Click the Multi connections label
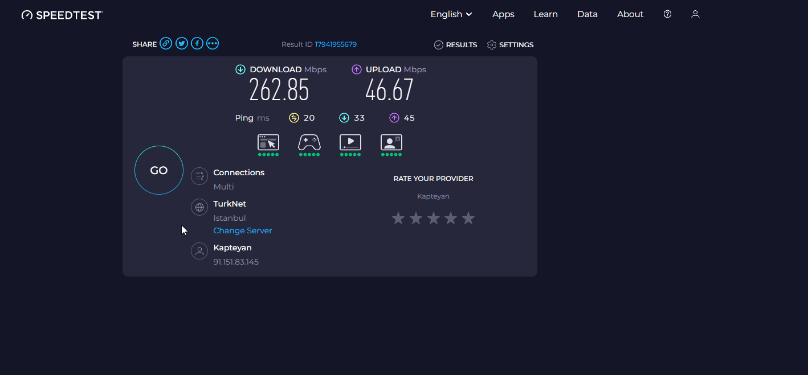 coord(224,187)
